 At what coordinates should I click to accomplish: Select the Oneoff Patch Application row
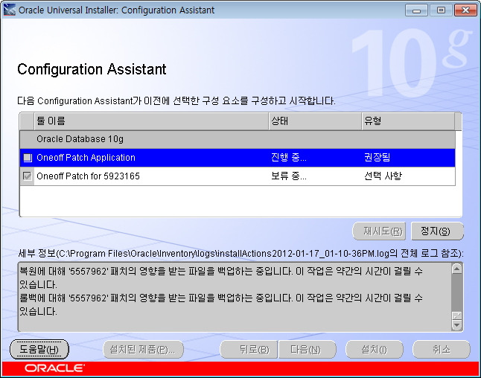pyautogui.click(x=238, y=158)
